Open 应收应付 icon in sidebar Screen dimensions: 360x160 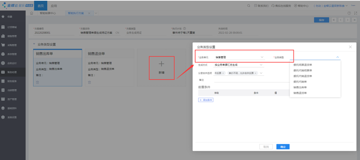3,63
